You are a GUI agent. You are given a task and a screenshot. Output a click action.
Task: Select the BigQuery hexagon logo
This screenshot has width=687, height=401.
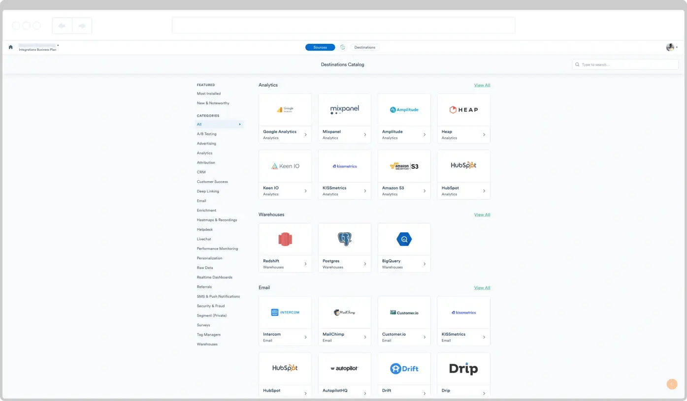pyautogui.click(x=404, y=239)
